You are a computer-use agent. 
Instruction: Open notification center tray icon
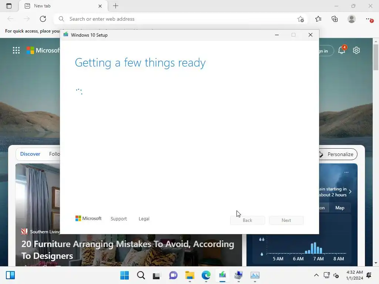click(369, 275)
